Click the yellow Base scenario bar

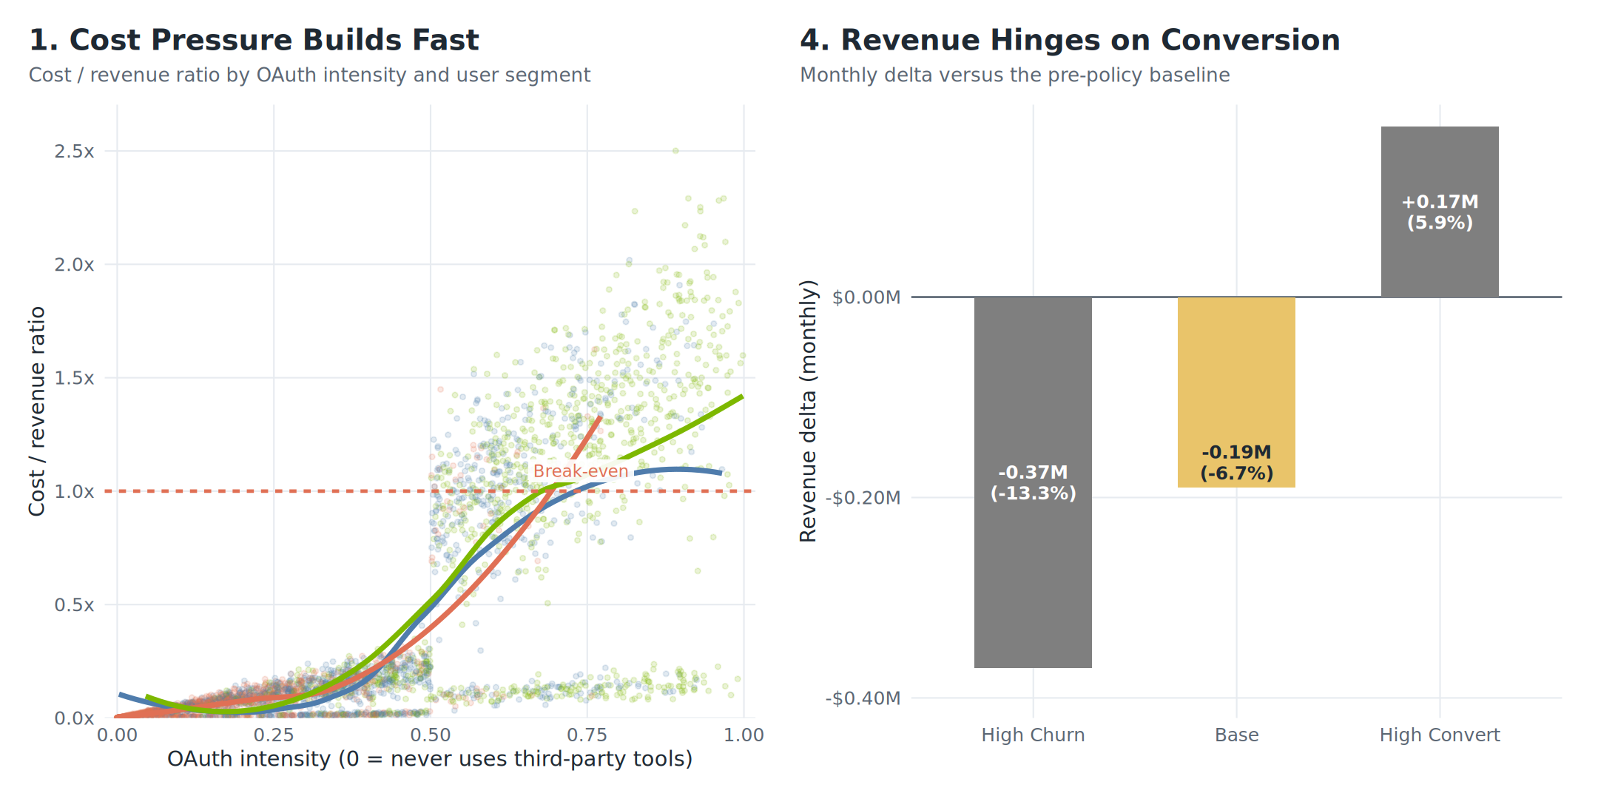(1236, 370)
